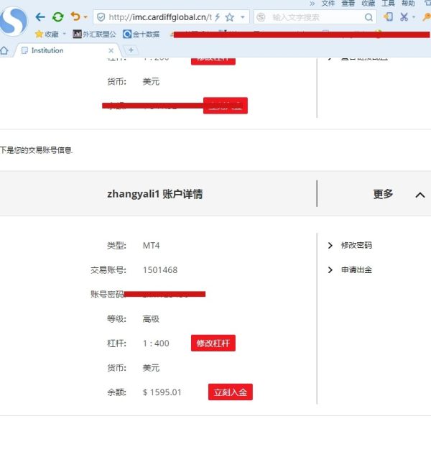431x457 pixels.
Task: Open the 收藏 favorites folder
Action: (47, 34)
